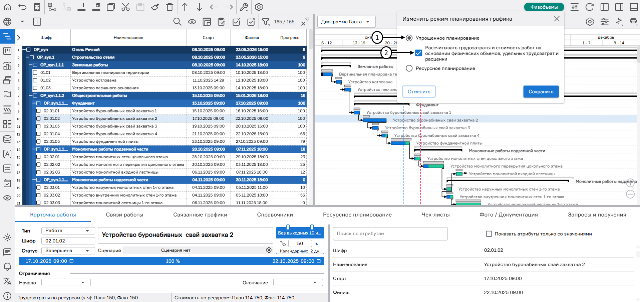The height and width of the screenshot is (302, 640).
Task: Enable Показать атрибуты только со значениями
Action: pyautogui.click(x=489, y=234)
